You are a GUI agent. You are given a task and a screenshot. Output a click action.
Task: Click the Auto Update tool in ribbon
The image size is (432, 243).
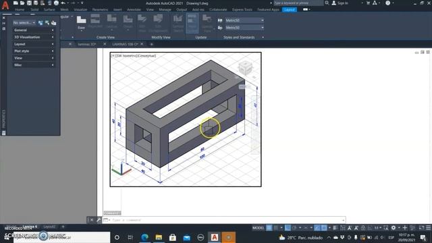point(192,23)
